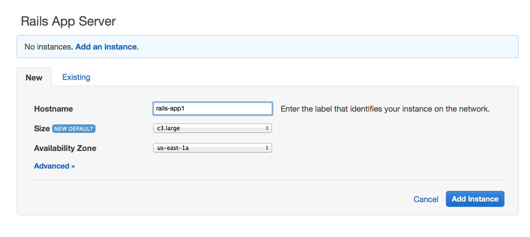The width and height of the screenshot is (530, 237).
Task: Click the 'Add an instance' link
Action: [106, 47]
